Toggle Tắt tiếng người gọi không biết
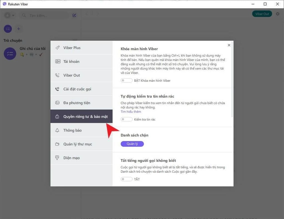The width and height of the screenshot is (284, 219). [x=126, y=179]
